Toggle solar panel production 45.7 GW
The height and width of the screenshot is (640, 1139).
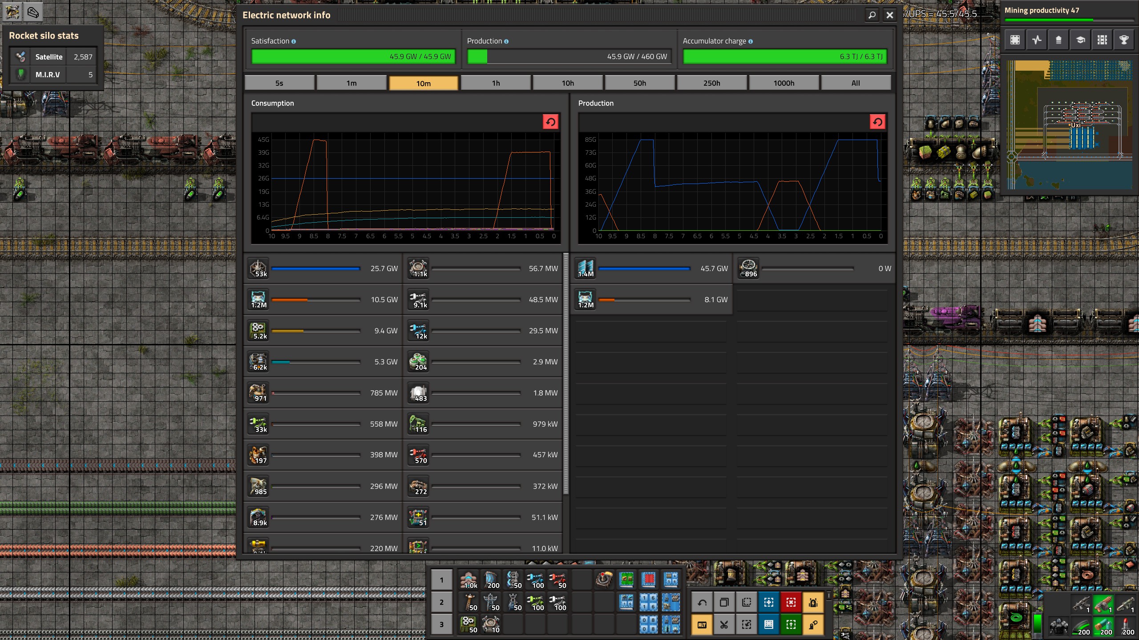point(652,268)
